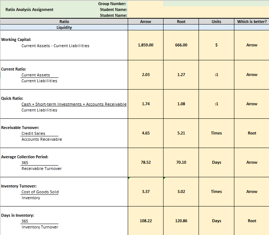Select the Average Collection Period label

pos(25,157)
